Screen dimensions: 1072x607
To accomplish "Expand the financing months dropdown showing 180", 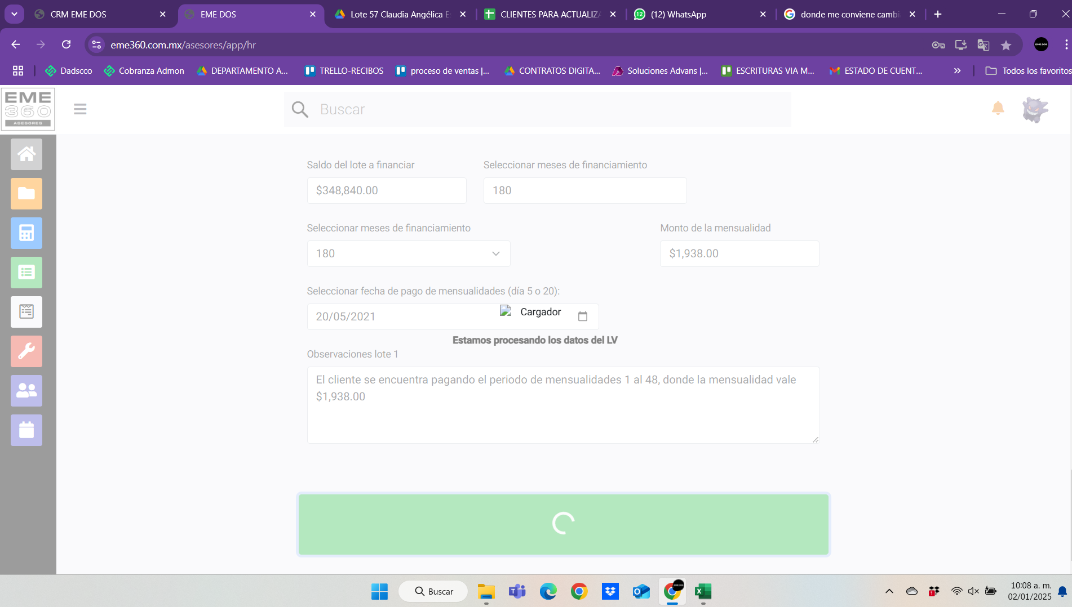I will point(408,253).
